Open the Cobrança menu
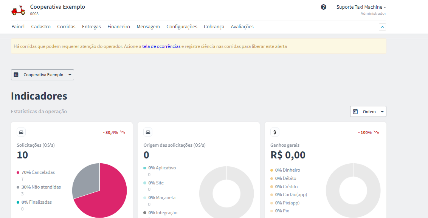Image resolution: width=428 pixels, height=218 pixels. click(214, 27)
